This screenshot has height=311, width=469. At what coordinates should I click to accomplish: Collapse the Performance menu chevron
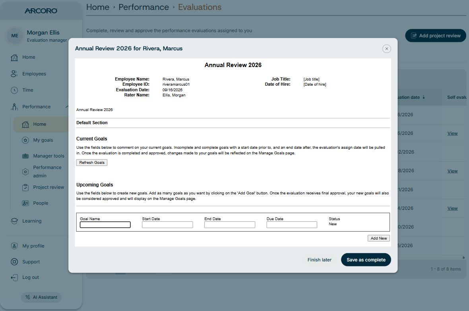[67, 107]
